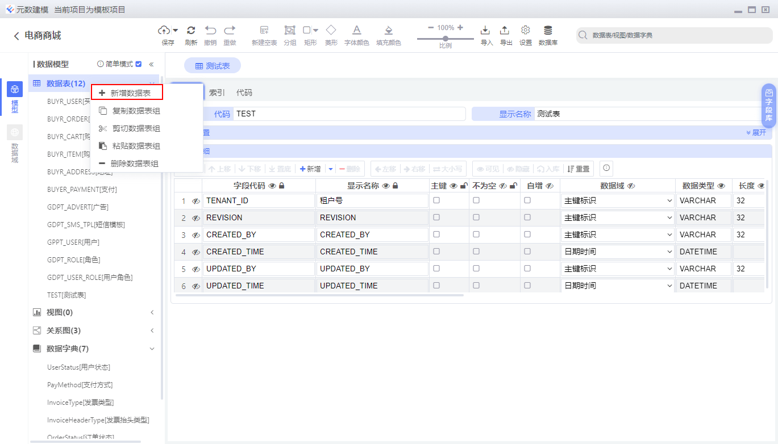This screenshot has width=778, height=444.
Task: Check 不为空 for REVISION row
Action: click(x=476, y=217)
